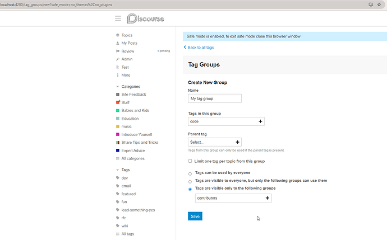
Task: Open All categories link
Action: [x=133, y=158]
